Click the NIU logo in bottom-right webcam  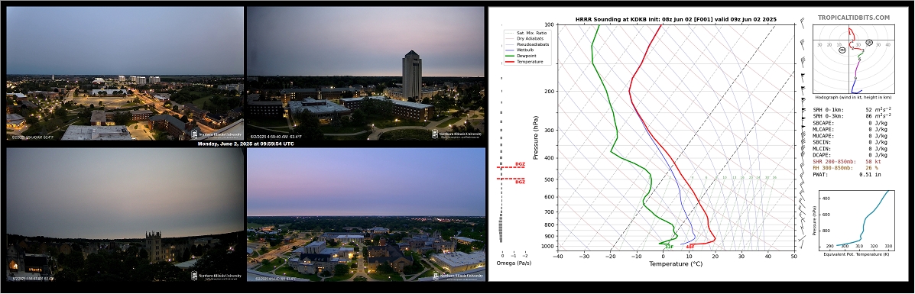457,276
